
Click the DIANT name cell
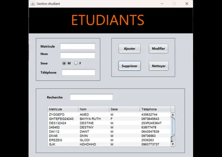(x=94, y=131)
